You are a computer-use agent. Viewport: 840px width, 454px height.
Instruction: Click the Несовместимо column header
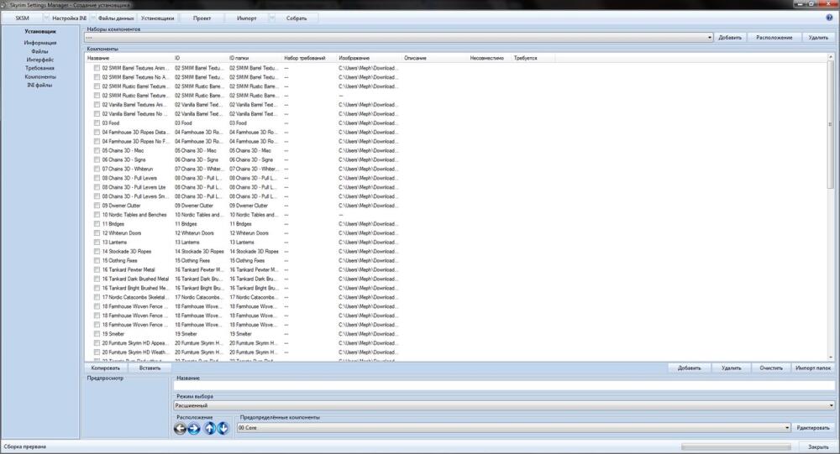[490, 58]
